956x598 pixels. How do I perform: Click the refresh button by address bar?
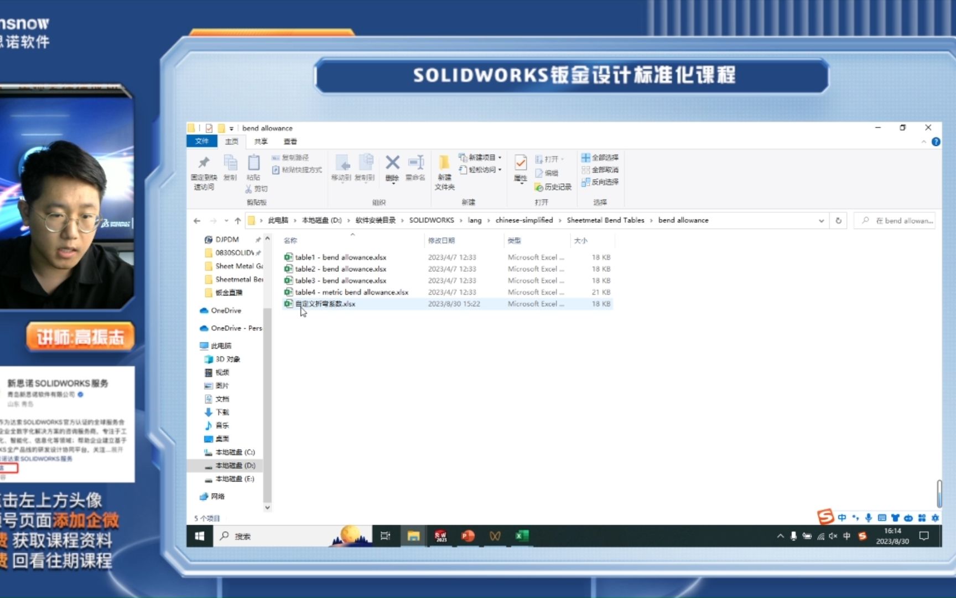839,220
